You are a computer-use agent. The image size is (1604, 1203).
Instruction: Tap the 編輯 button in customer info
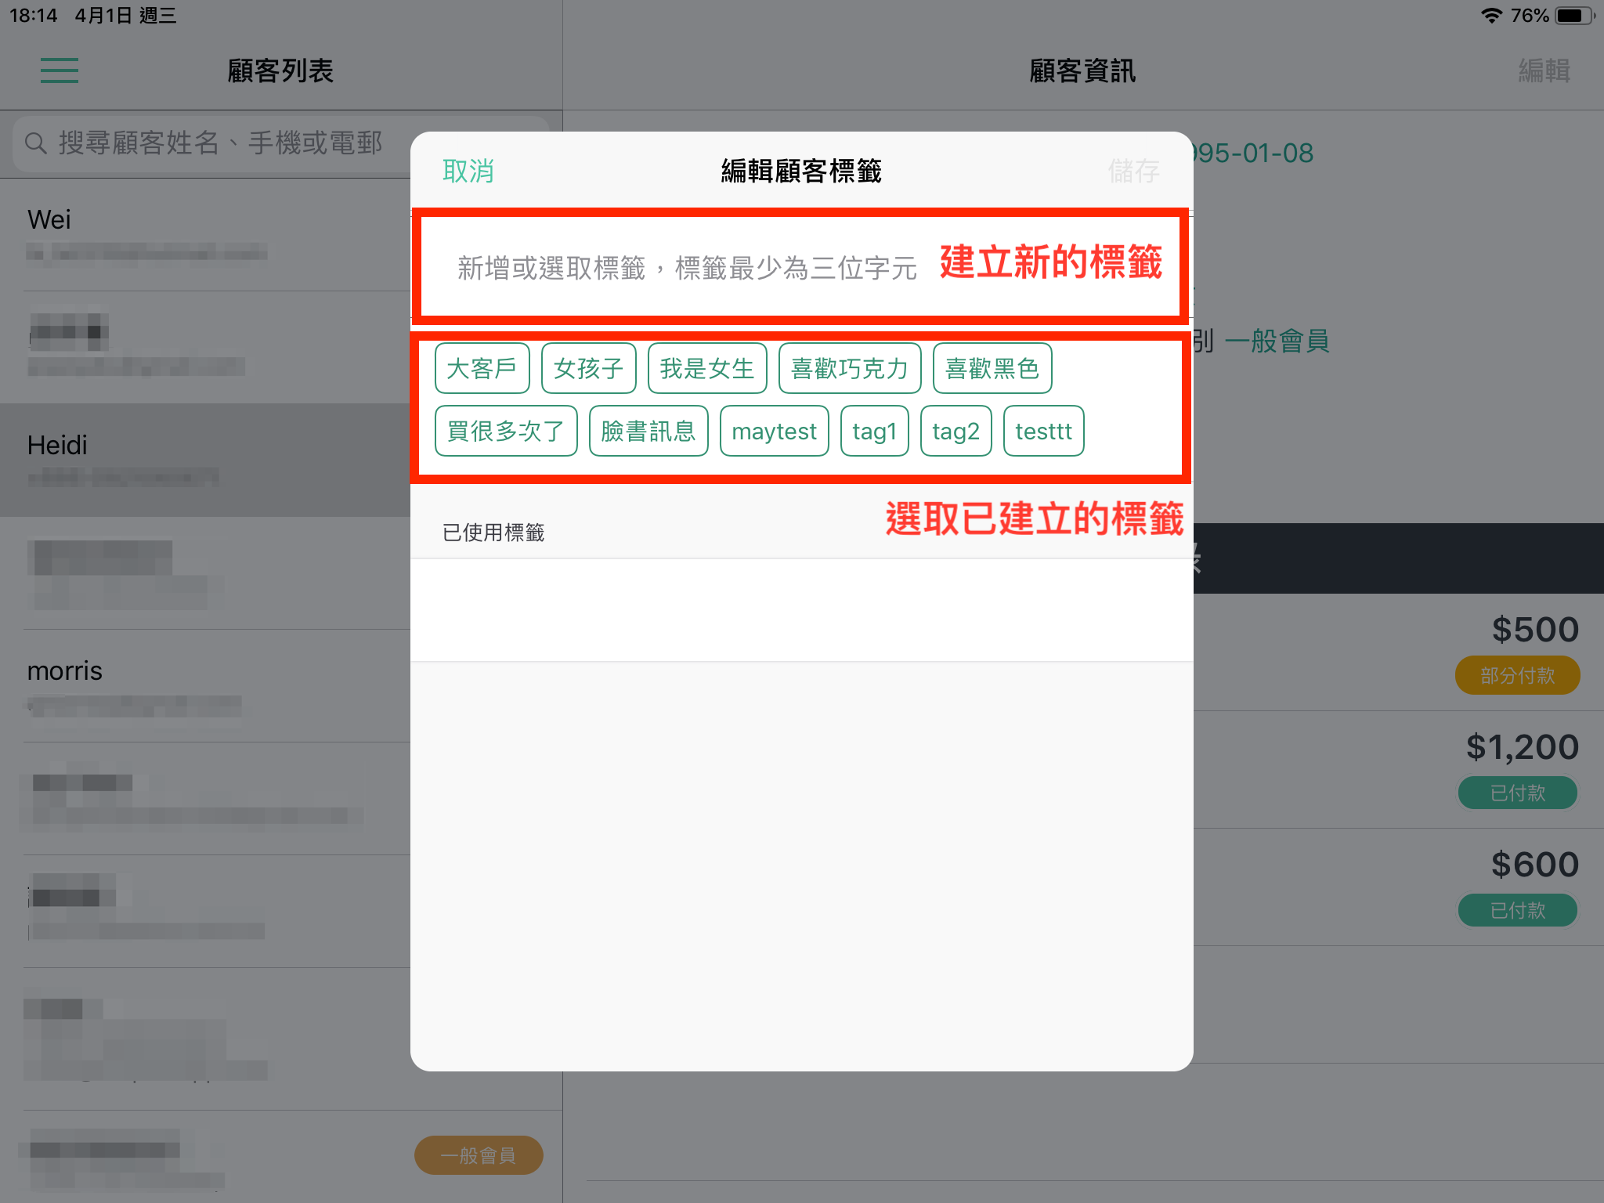point(1544,70)
